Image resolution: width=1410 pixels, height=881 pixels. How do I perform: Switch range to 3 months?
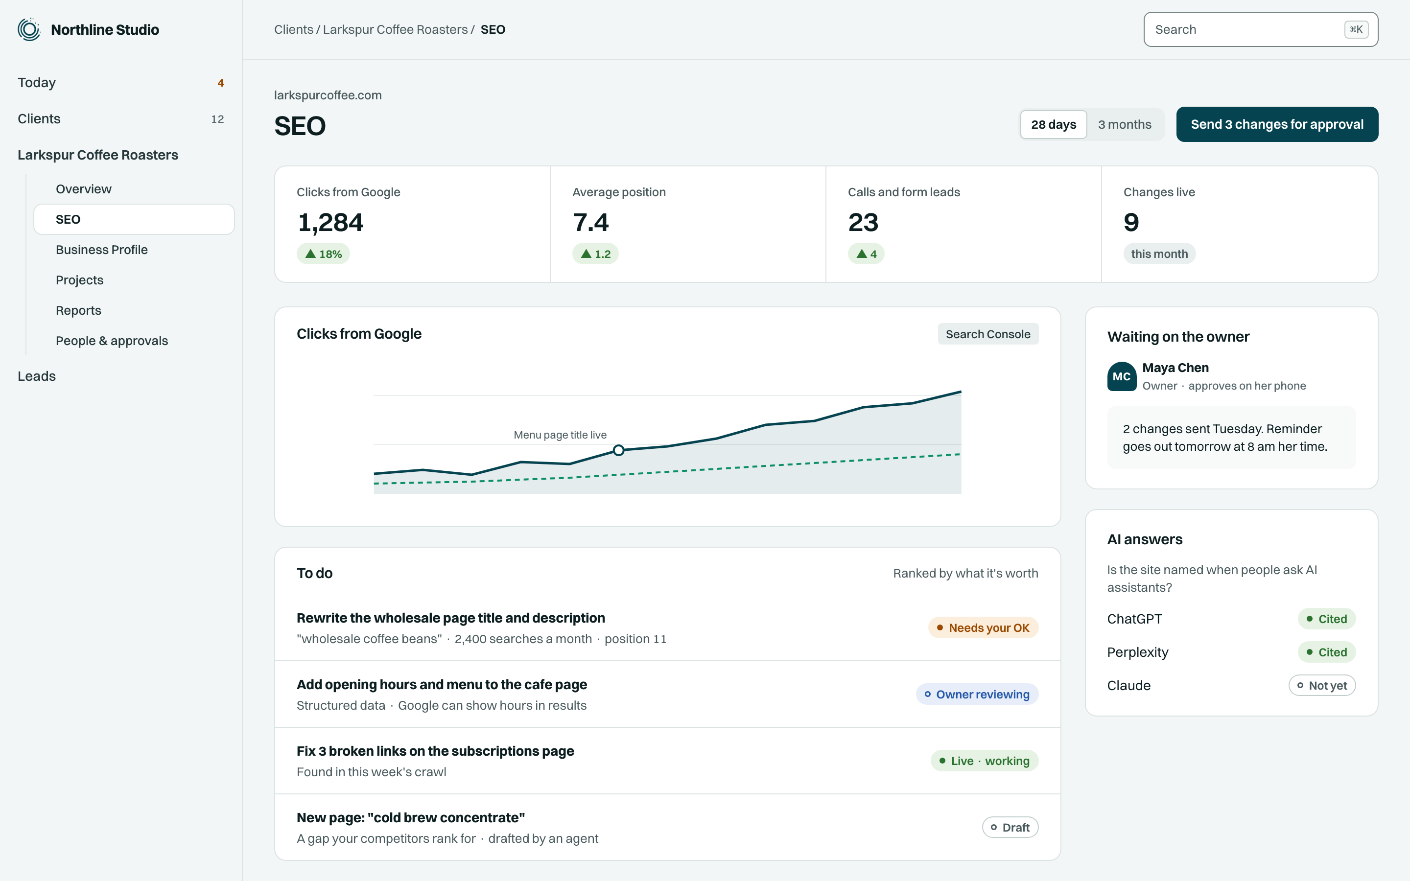click(1125, 125)
